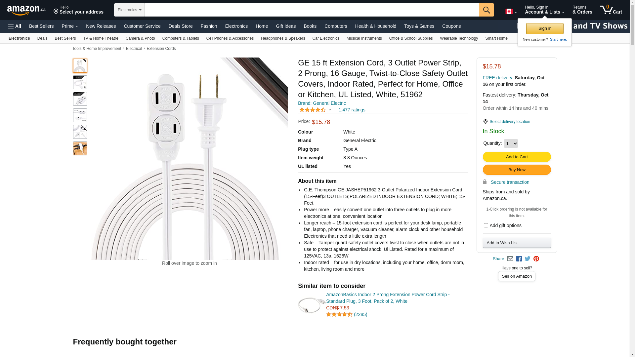Click inside the search text field
The width and height of the screenshot is (635, 357).
coord(312,10)
